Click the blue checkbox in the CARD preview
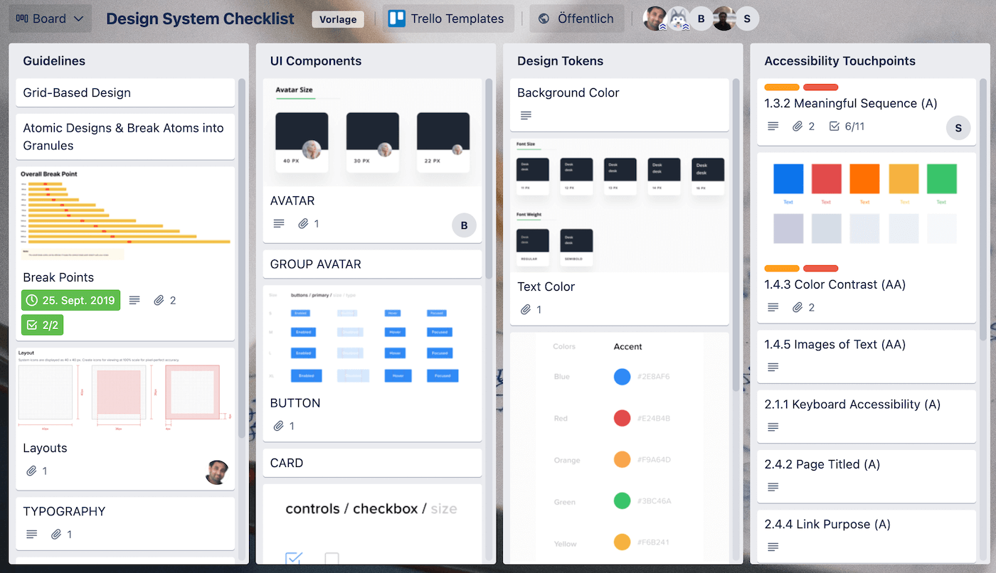The image size is (996, 573). point(293,560)
